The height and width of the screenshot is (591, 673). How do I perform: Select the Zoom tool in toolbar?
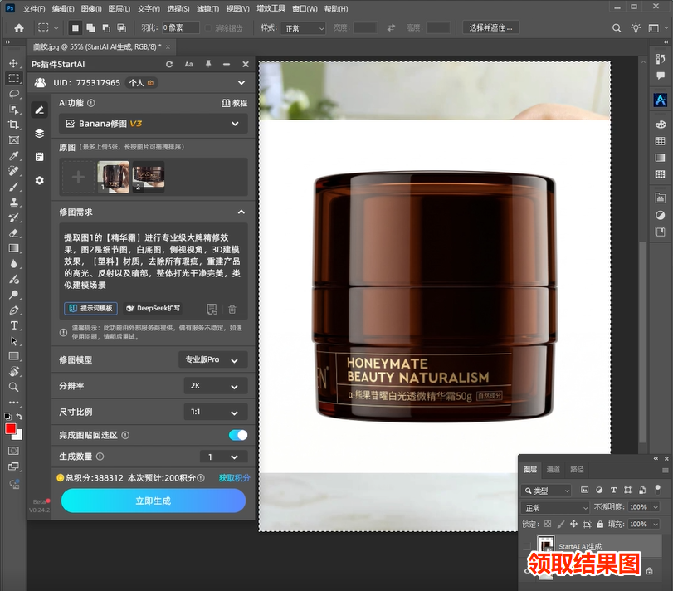(14, 387)
